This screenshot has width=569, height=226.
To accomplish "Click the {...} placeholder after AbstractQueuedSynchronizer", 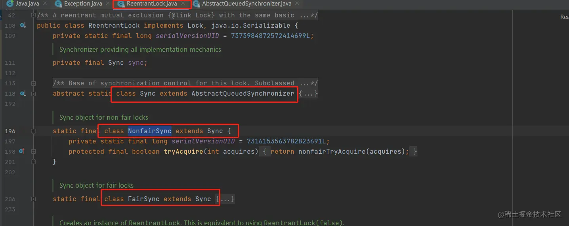I will 308,94.
